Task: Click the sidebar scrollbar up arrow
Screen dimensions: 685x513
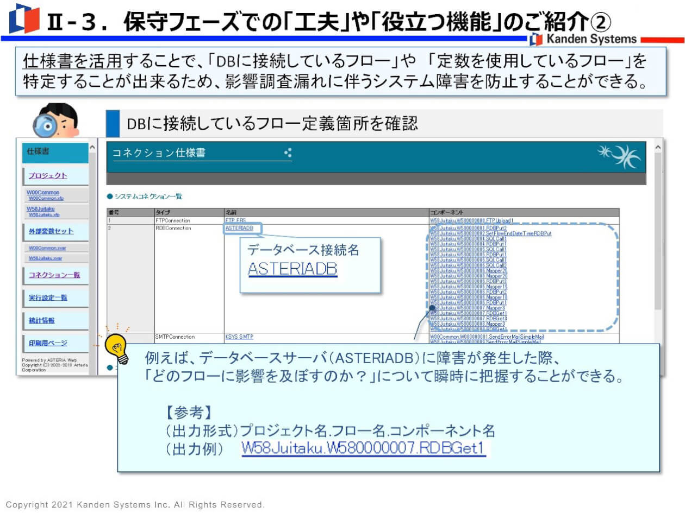Action: pos(92,147)
